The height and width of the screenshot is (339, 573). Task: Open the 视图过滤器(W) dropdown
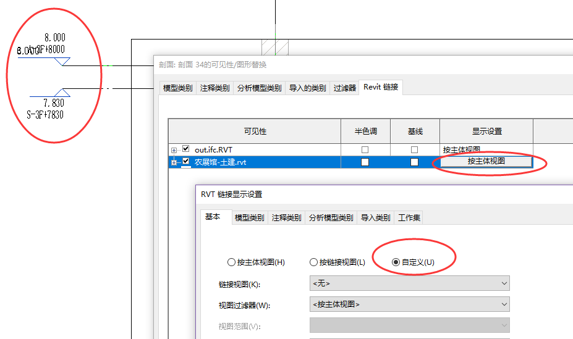(x=409, y=304)
